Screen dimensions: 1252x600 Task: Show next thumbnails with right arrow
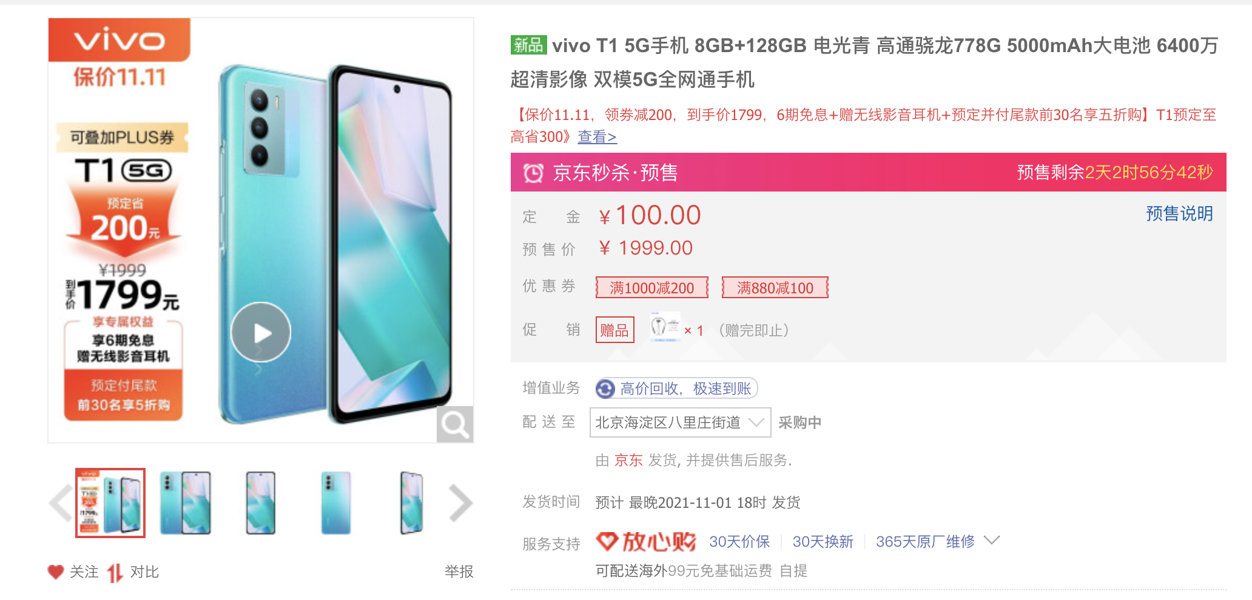pyautogui.click(x=461, y=502)
